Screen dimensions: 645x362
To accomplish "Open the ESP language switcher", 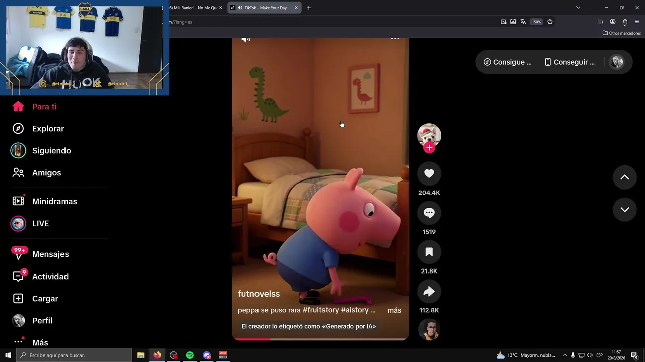I will coord(600,355).
